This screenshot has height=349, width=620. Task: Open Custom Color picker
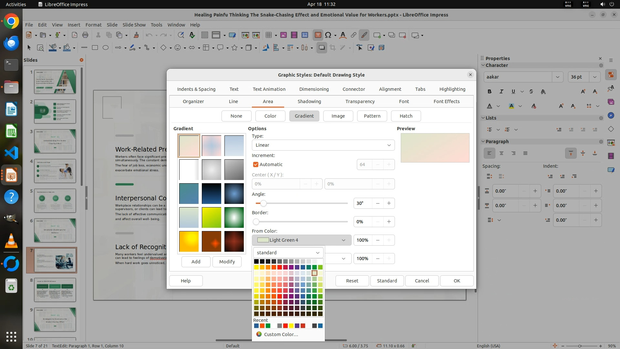281,334
